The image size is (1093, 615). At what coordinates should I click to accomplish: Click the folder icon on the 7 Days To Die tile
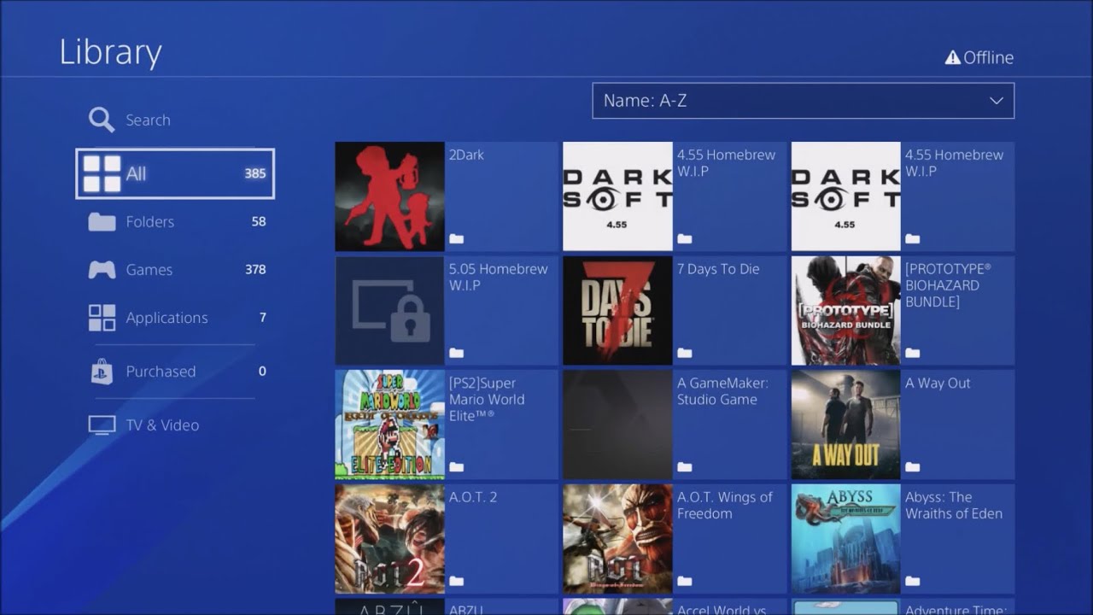pos(684,353)
